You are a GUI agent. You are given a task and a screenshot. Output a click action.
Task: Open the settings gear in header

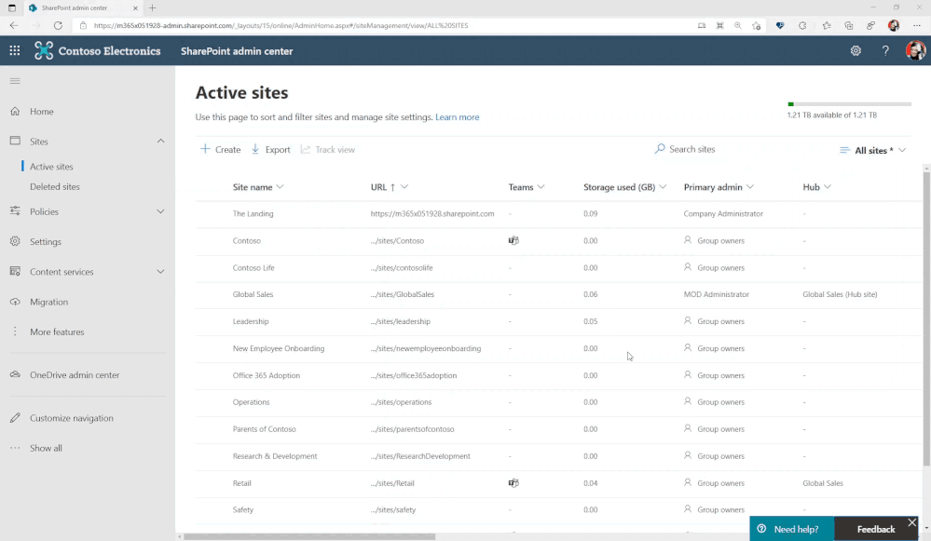[856, 51]
